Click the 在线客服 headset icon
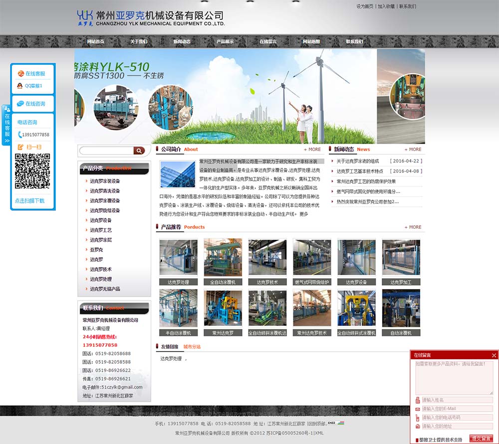 tap(20, 73)
